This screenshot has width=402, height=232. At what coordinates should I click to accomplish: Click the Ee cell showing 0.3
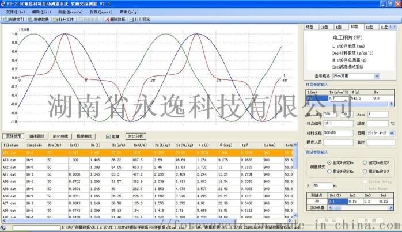[x=384, y=98]
